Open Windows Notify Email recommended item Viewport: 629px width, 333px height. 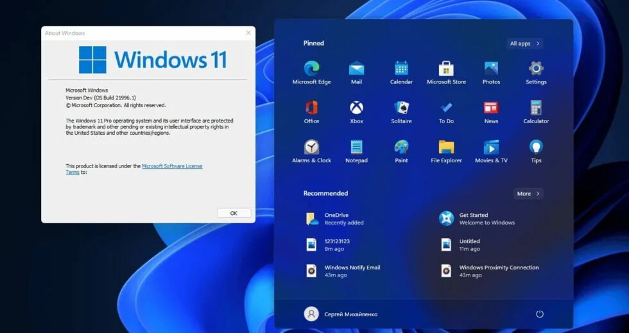click(343, 271)
